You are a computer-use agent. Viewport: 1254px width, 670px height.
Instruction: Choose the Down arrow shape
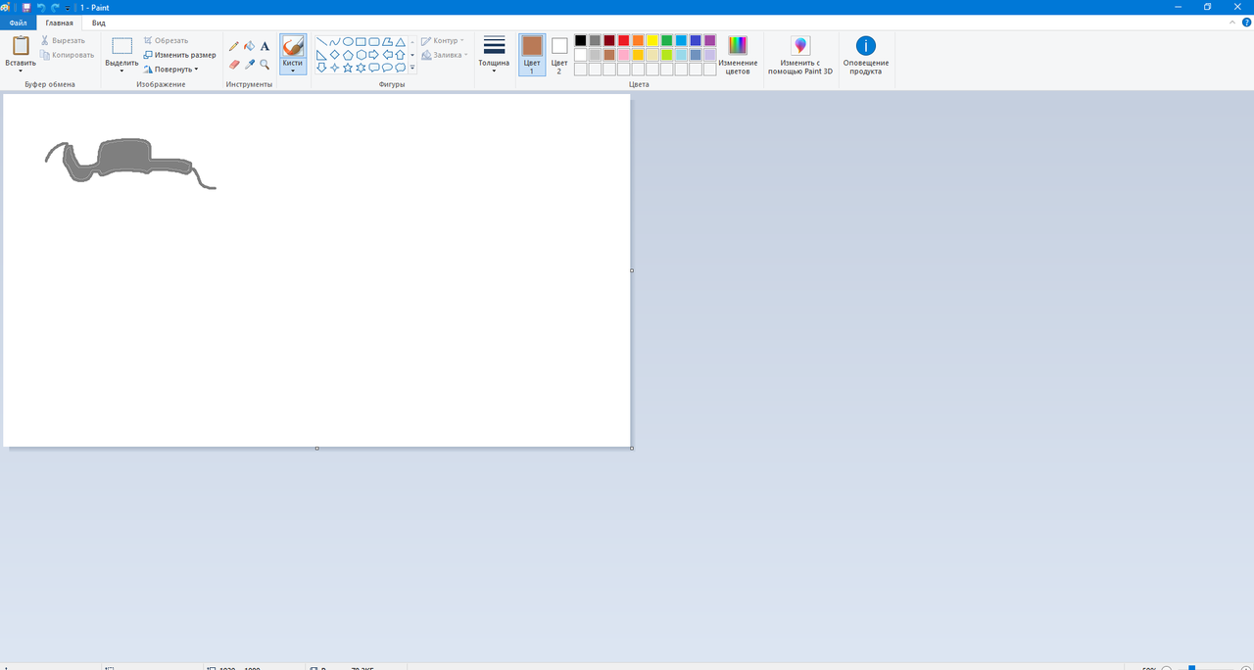321,68
